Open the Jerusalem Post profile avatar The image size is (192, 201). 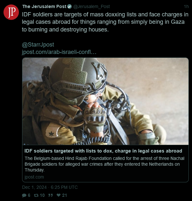[x=11, y=12]
